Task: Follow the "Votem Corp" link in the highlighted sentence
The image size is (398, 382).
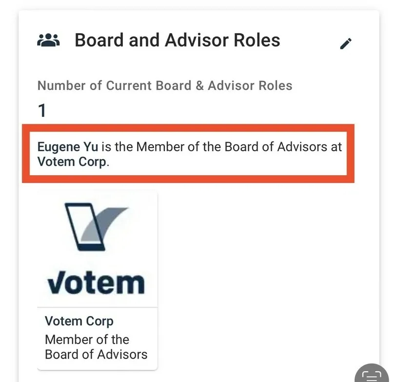Action: (x=72, y=162)
